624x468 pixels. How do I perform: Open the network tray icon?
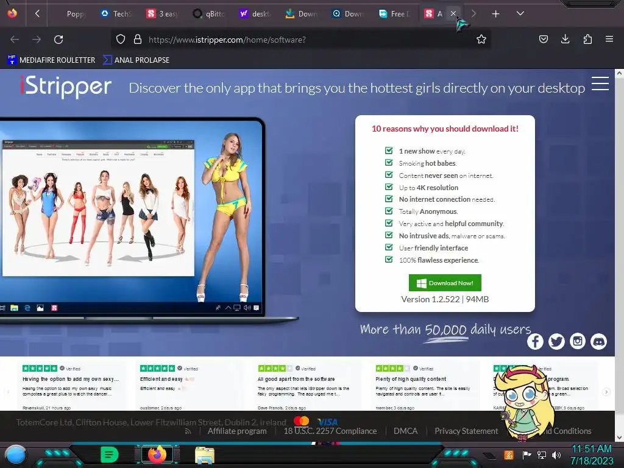coord(541,455)
